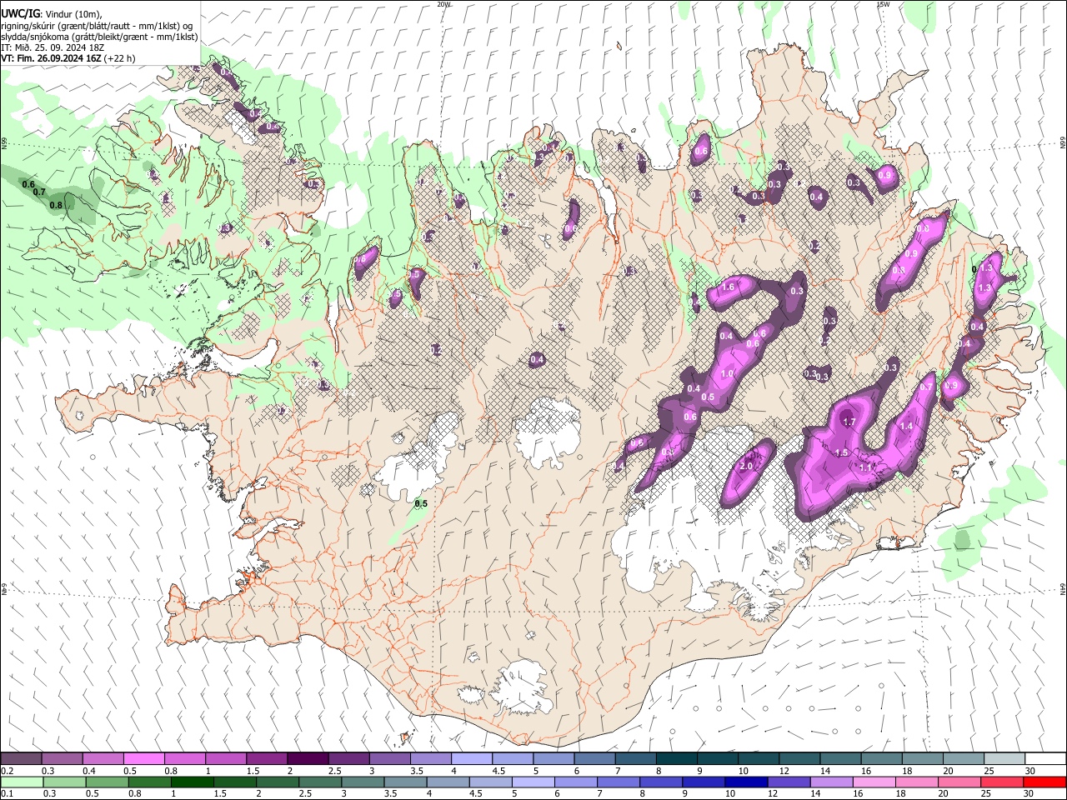Click the 'rigning/skúrir' legend description line
This screenshot has height=800, width=1067.
click(x=98, y=26)
